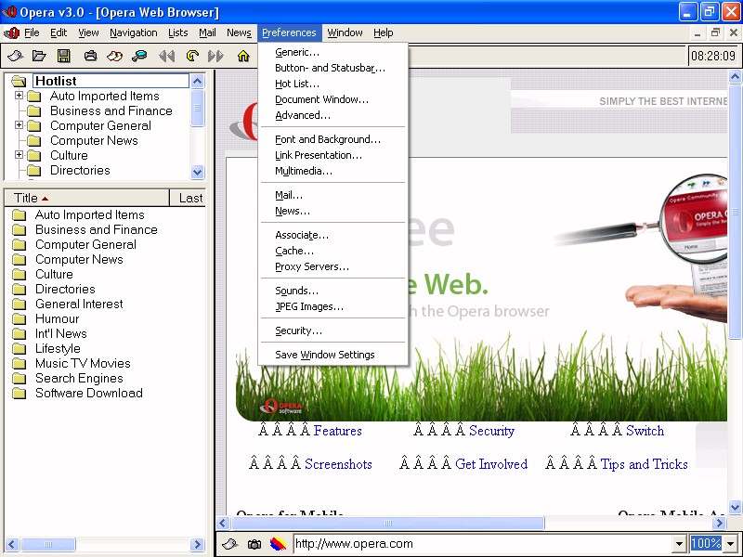
Task: Click the folder icon beside Music TV Movies
Action: tap(19, 363)
